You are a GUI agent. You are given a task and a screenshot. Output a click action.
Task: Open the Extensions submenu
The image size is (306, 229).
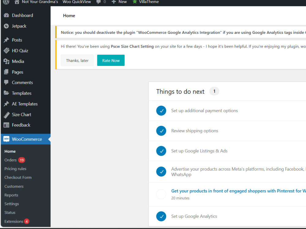pyautogui.click(x=14, y=221)
